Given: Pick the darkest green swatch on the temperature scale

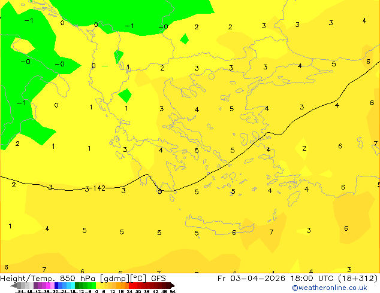Looking at the screenshot, I should [77, 285].
